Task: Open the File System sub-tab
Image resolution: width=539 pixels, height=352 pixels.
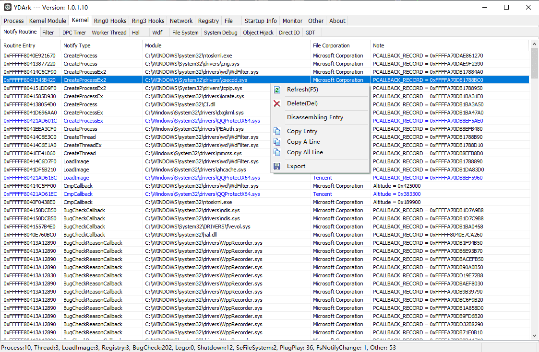Action: click(185, 33)
